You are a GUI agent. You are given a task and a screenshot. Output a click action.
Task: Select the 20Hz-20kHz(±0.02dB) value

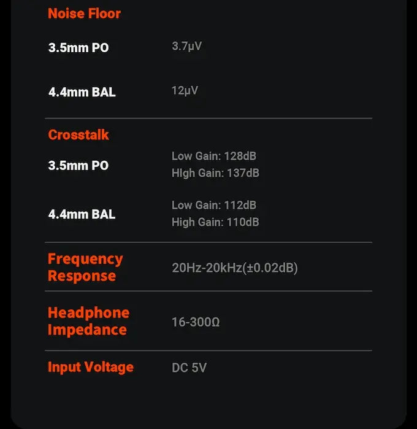click(235, 268)
